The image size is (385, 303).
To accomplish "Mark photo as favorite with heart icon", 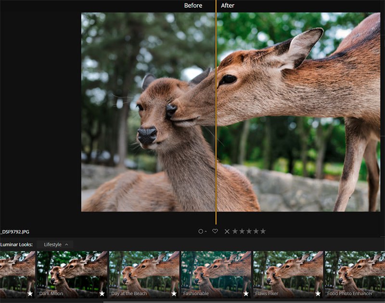I will [x=215, y=231].
